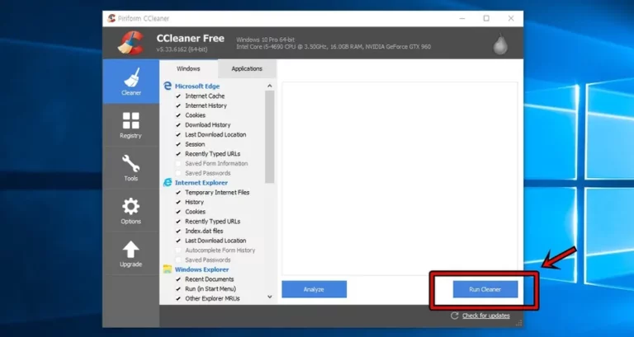Toggle Internet Explorer History checkbox

[x=178, y=202]
